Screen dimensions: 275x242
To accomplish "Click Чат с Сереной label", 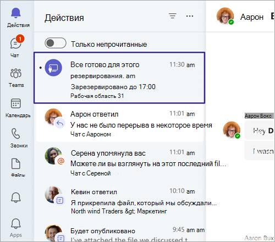I will [x=91, y=173].
